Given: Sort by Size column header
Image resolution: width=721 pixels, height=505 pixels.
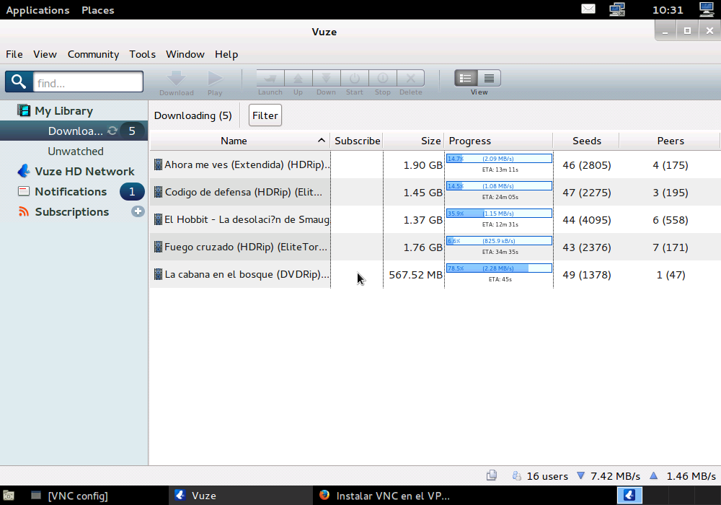Looking at the screenshot, I should 414,141.
